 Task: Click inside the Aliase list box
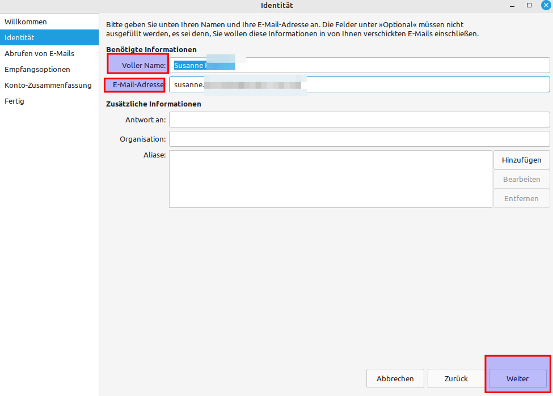pyautogui.click(x=330, y=179)
